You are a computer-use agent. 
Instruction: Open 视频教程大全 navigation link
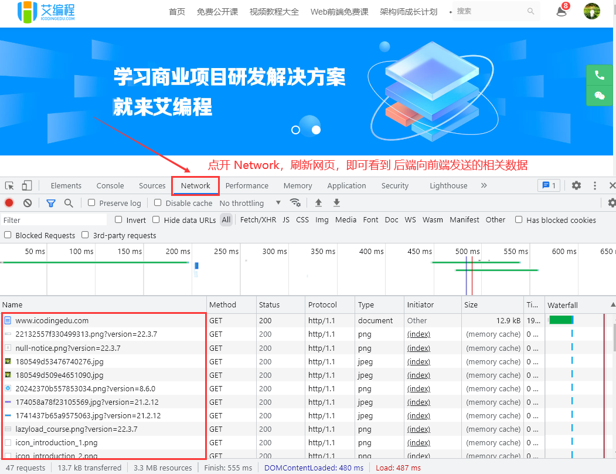[x=274, y=12]
